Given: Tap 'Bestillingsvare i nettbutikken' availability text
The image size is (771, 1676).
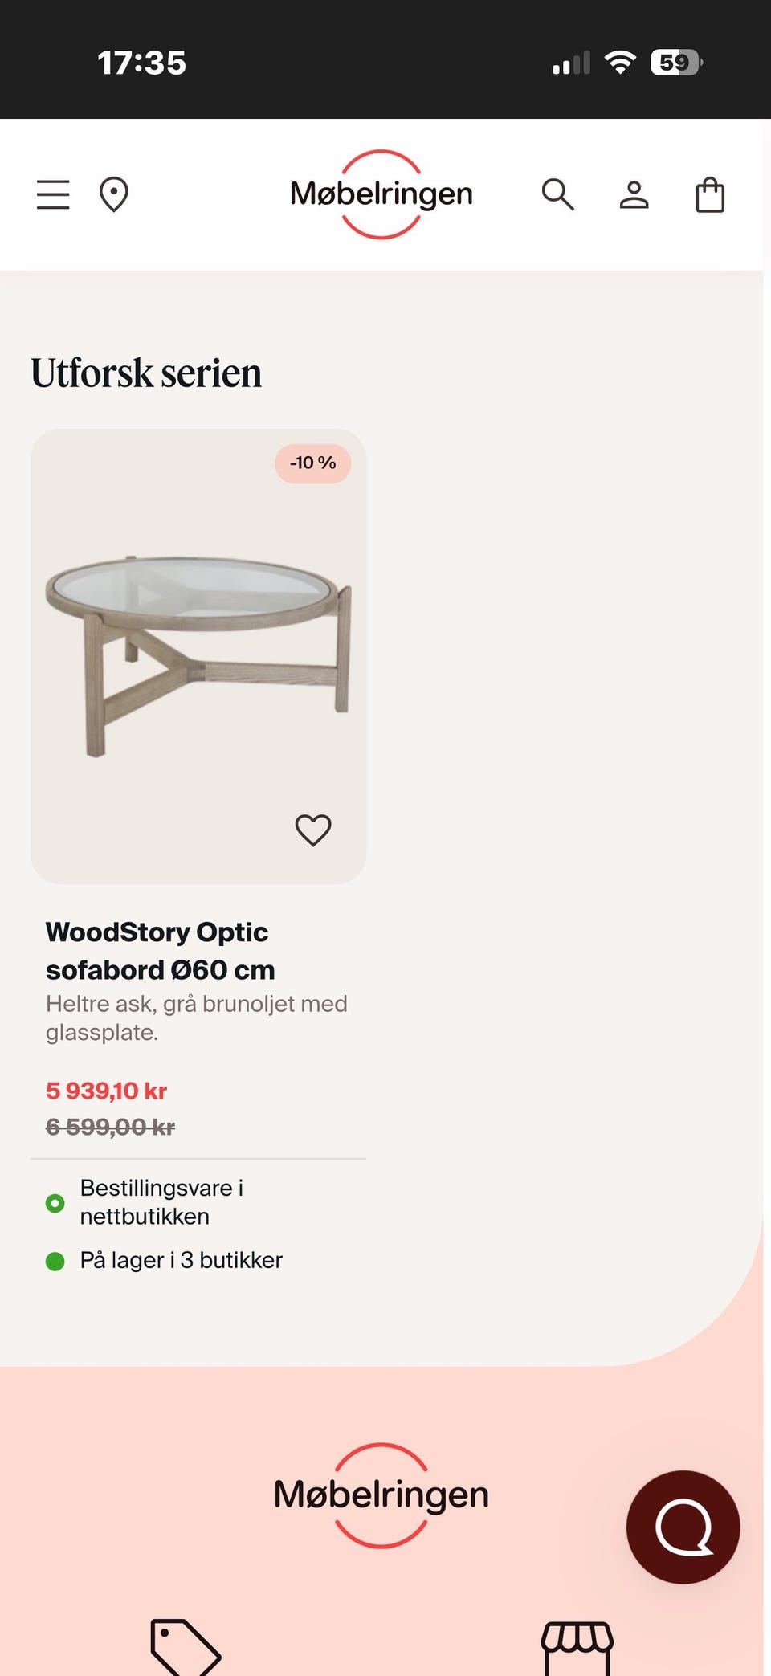Looking at the screenshot, I should click(x=161, y=1202).
